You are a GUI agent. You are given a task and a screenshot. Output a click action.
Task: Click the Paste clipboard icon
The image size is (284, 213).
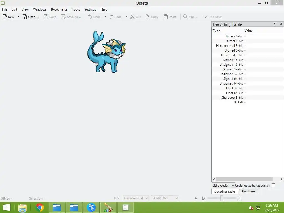[165, 17]
